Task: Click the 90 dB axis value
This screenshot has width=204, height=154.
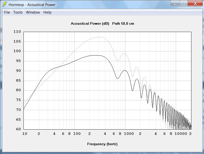Action: pyautogui.click(x=18, y=71)
